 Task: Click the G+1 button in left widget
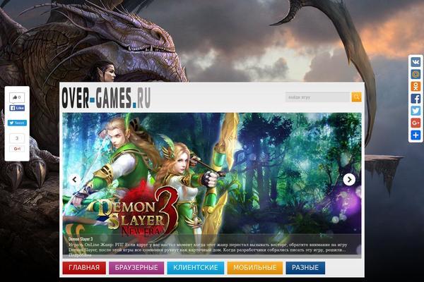click(x=17, y=149)
